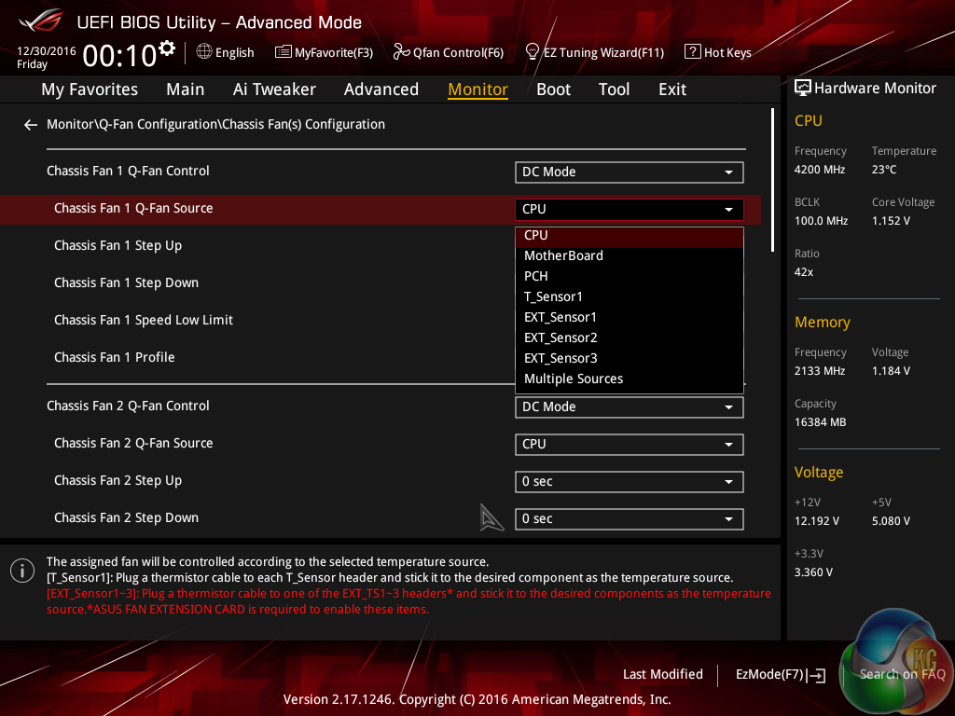
Task: Click the Core Voltage value 1.152 V
Action: click(891, 221)
